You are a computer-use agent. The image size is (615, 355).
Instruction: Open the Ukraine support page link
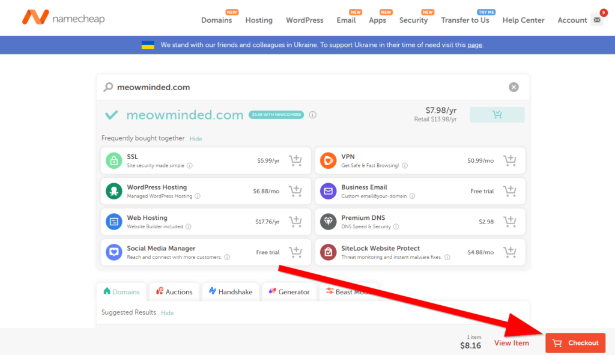[x=474, y=45]
